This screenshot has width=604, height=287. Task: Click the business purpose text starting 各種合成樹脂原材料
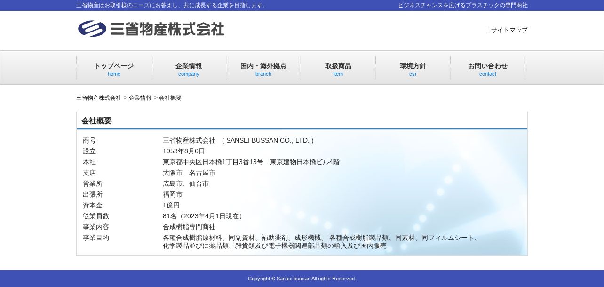(x=322, y=242)
